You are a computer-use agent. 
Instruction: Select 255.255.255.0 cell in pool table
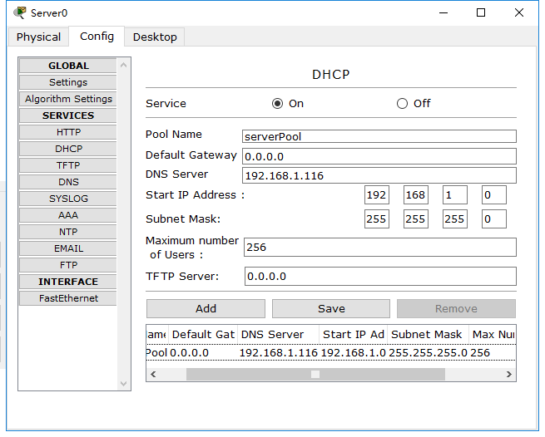point(428,352)
